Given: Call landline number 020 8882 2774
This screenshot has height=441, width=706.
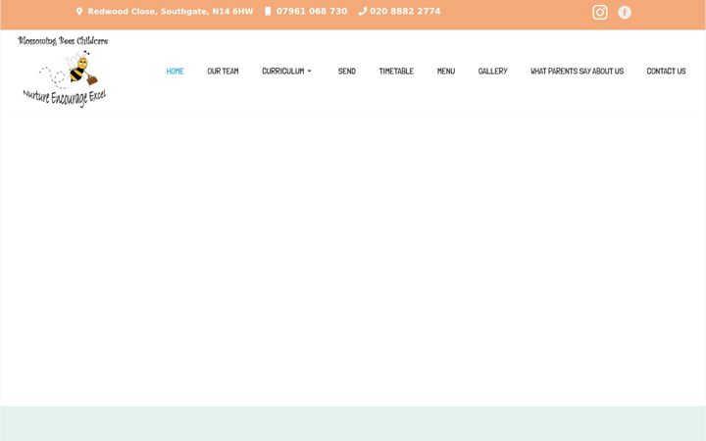Looking at the screenshot, I should [405, 11].
